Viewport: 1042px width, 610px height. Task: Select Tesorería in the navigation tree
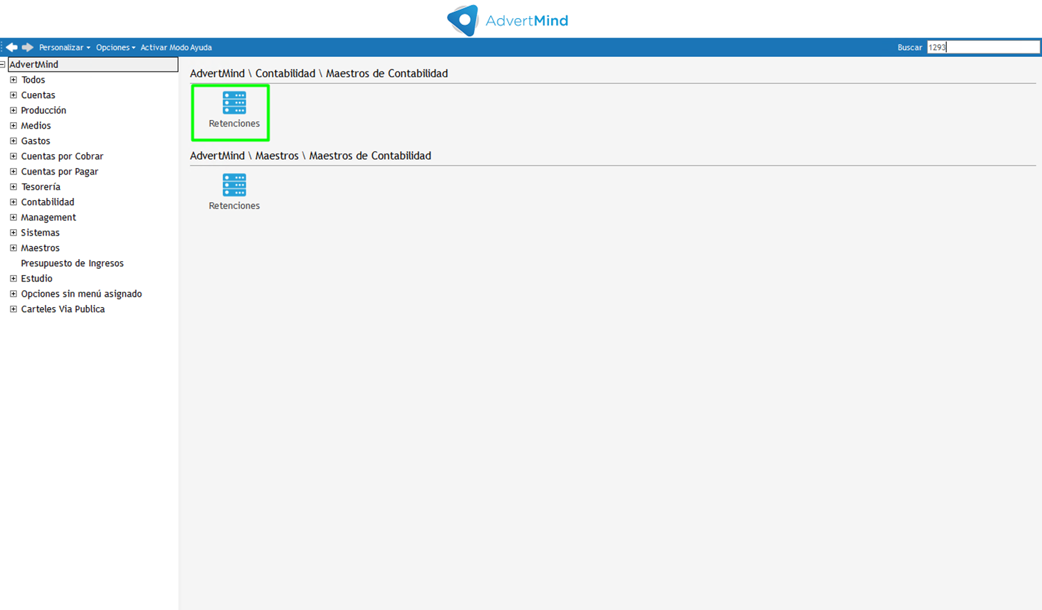point(41,187)
